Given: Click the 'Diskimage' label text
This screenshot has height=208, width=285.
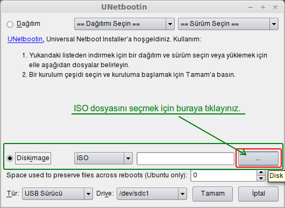Looking at the screenshot, I should coord(33,158).
